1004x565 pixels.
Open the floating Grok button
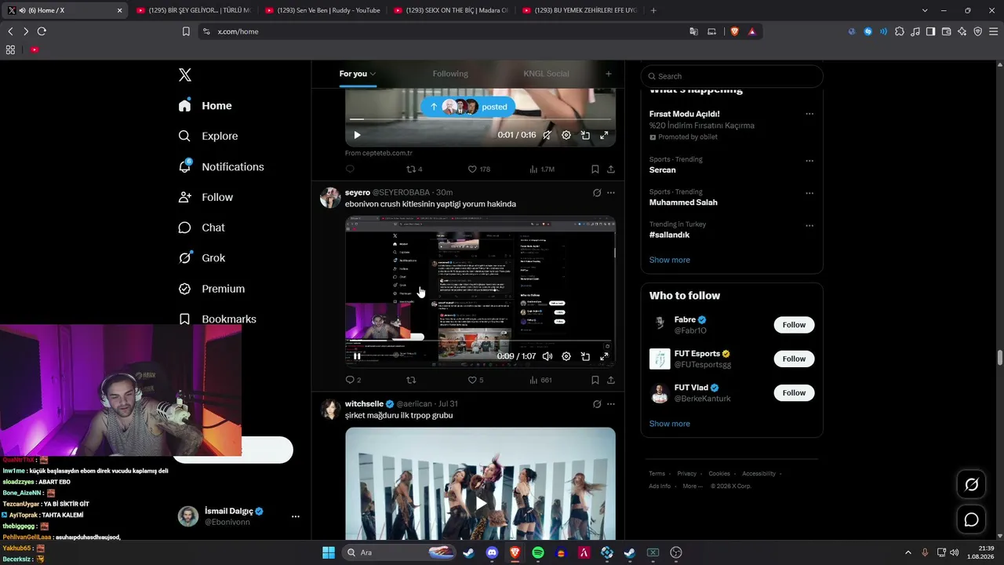[x=971, y=485]
